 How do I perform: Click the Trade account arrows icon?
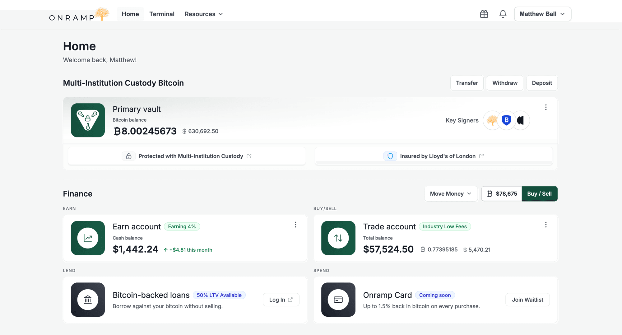pos(338,238)
